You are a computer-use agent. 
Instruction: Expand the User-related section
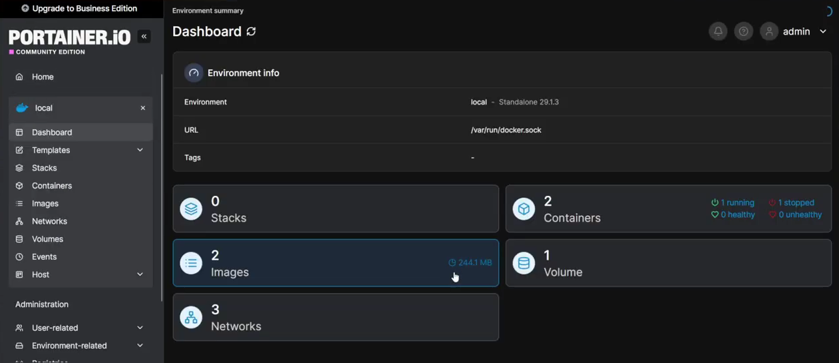(140, 328)
